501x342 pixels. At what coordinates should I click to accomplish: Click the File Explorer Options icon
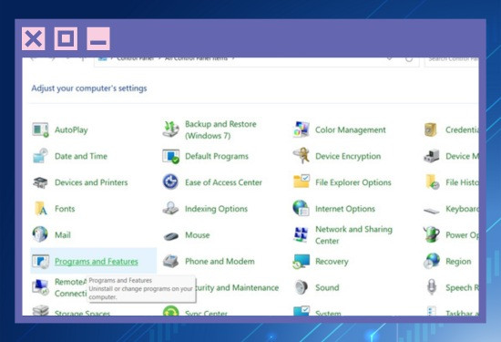point(302,181)
